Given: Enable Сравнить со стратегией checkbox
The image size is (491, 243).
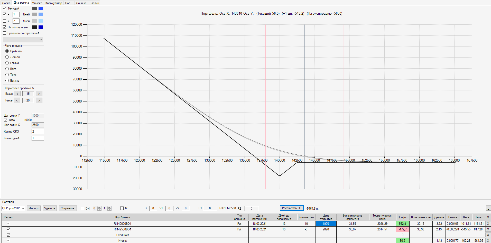Looking at the screenshot, I should (x=5, y=33).
